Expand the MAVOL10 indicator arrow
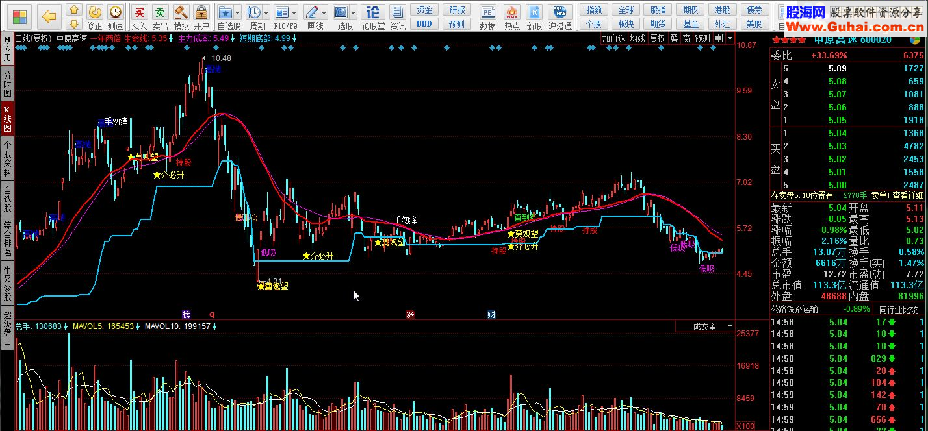This screenshot has width=928, height=431. tap(214, 326)
